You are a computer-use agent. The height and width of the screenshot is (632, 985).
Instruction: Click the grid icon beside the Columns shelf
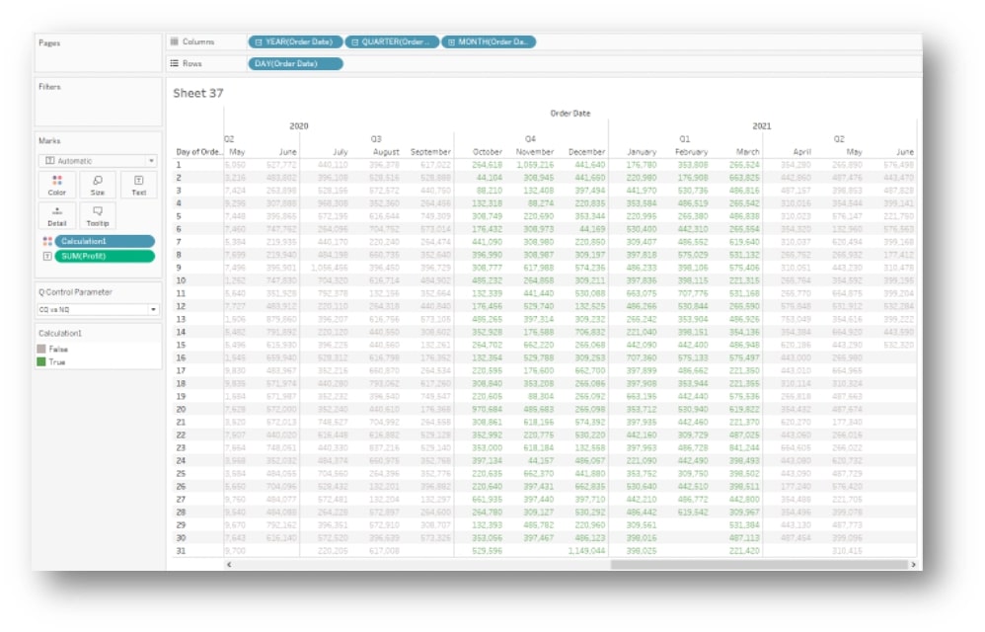176,40
